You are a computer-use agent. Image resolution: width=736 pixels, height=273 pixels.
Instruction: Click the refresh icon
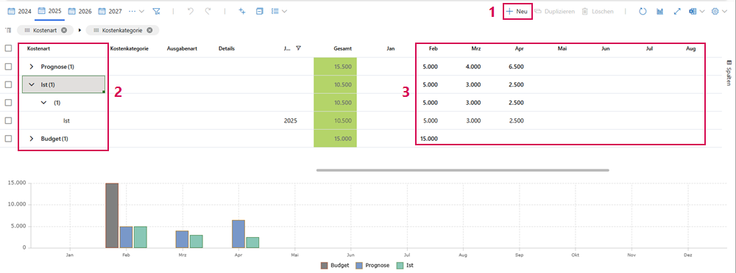click(x=643, y=11)
